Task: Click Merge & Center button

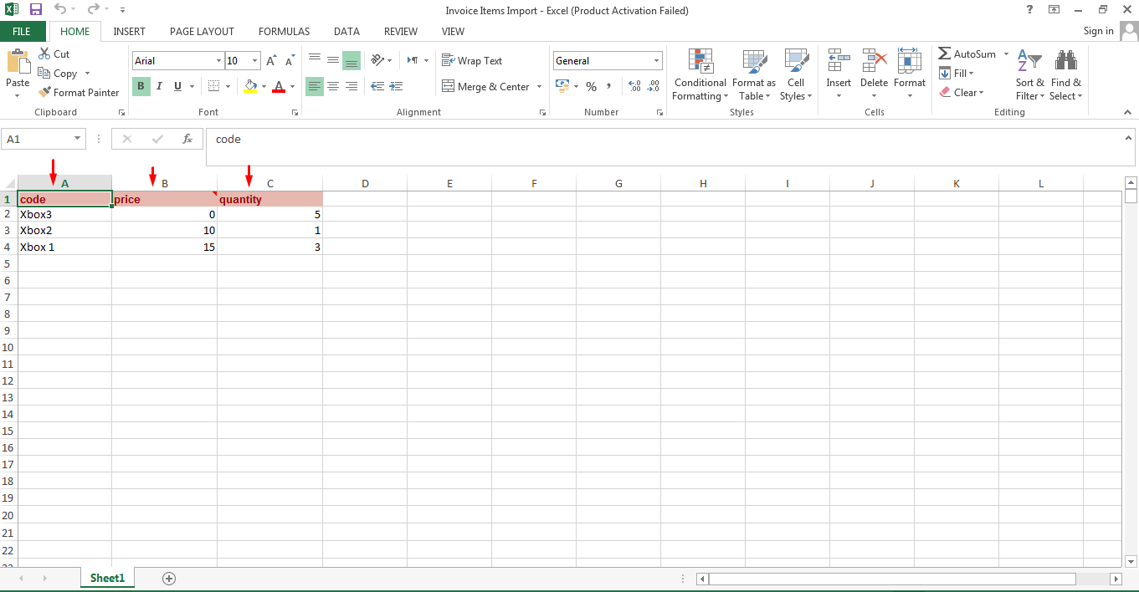Action: coord(485,86)
